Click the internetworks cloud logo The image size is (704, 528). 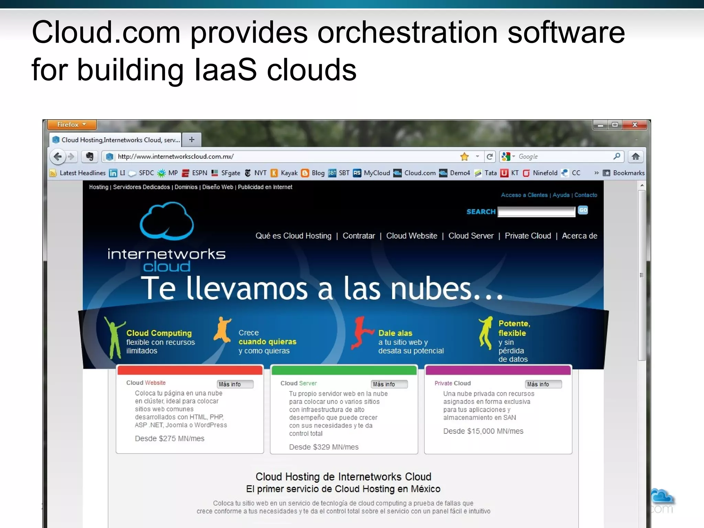[x=167, y=237]
